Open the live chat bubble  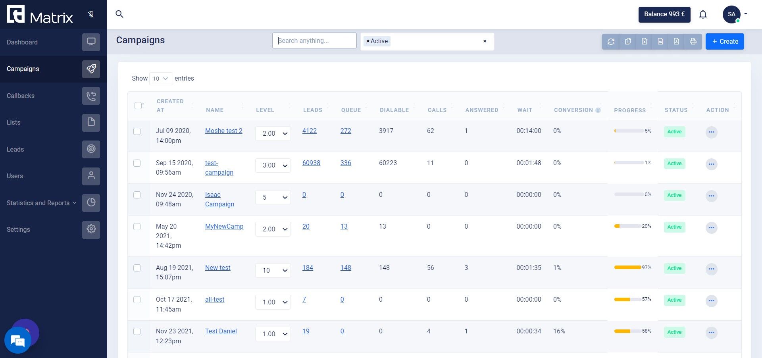coord(17,340)
